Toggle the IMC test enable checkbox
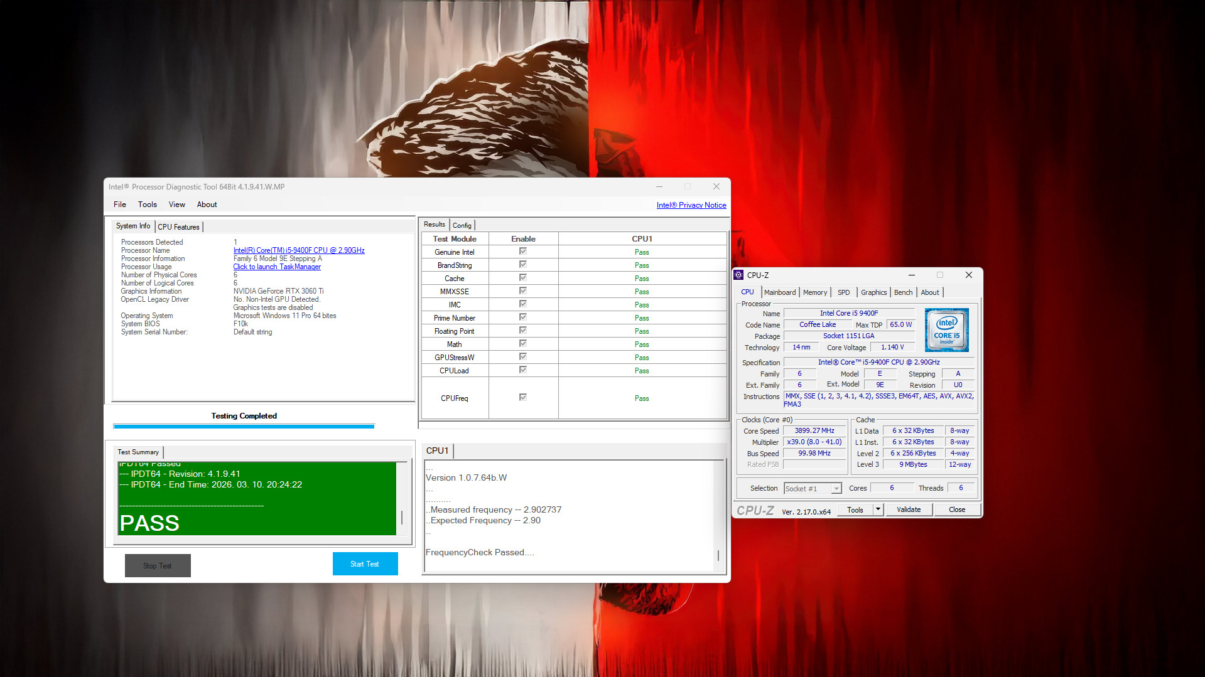 pos(522,304)
